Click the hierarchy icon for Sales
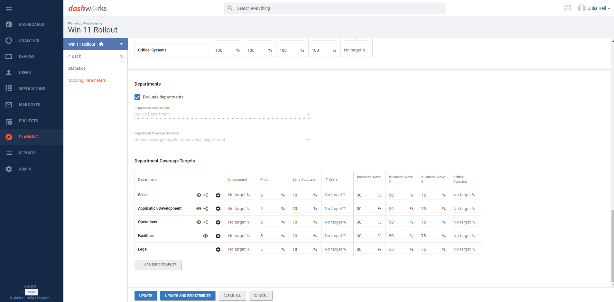Screen dimensions: 614x302 (206, 195)
